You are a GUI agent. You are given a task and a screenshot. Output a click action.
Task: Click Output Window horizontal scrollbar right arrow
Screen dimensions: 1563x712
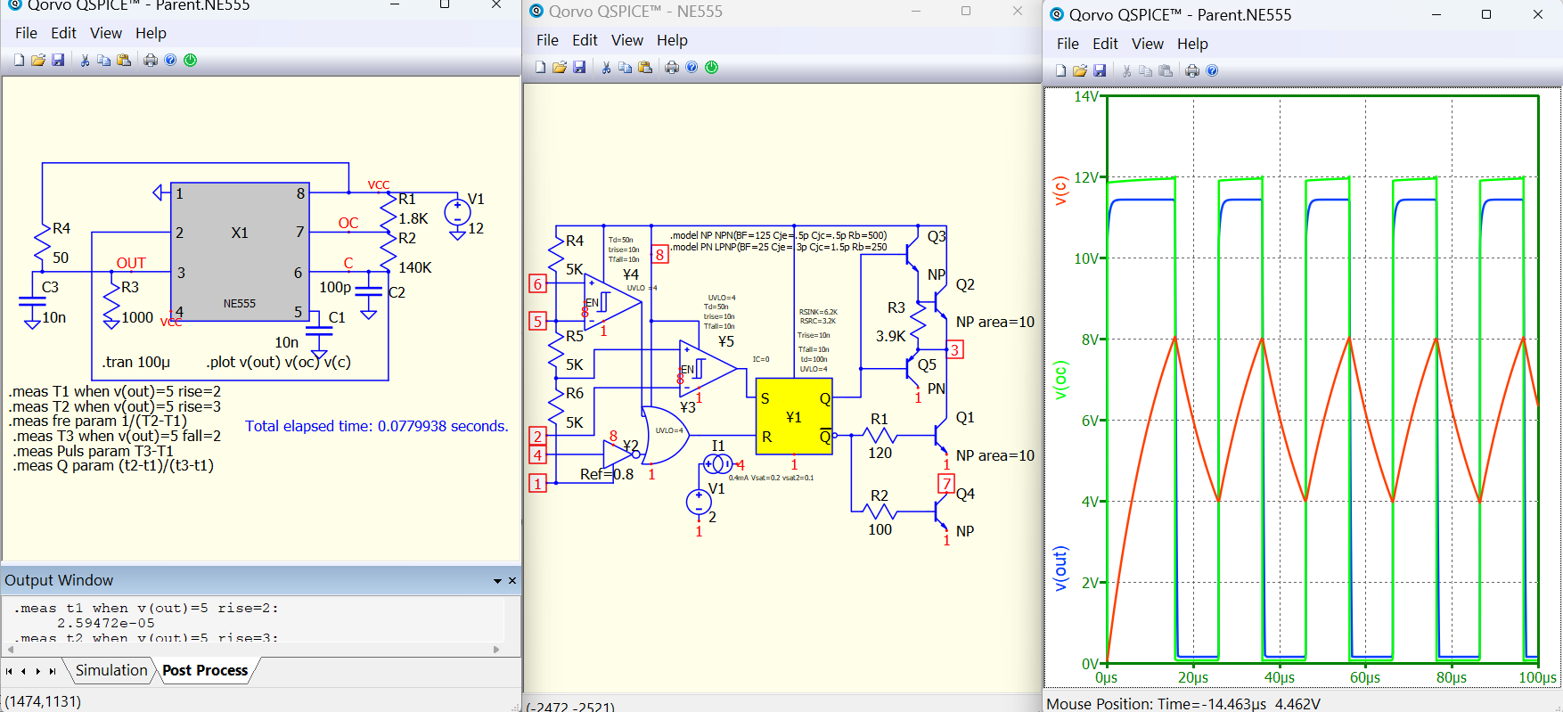pos(496,650)
